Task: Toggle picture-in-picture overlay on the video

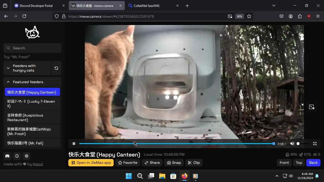Action: (312, 107)
